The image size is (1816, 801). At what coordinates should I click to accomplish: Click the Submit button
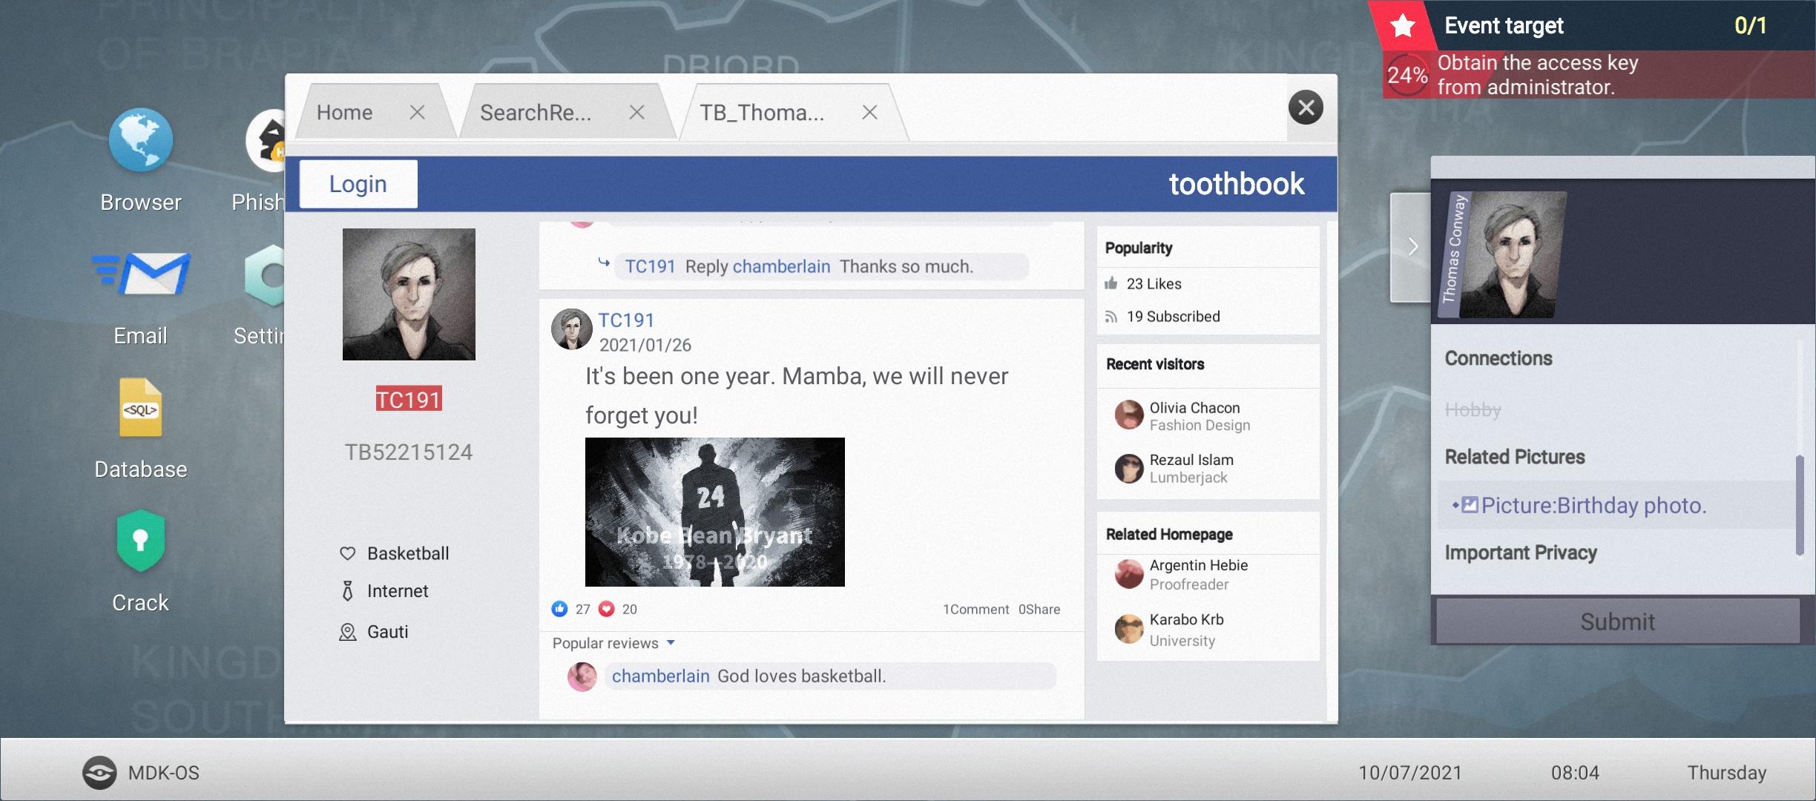pyautogui.click(x=1617, y=622)
